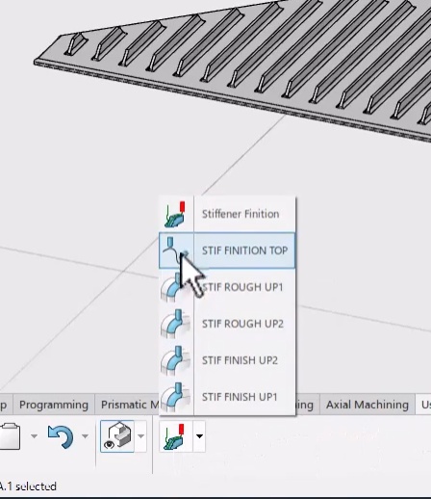Select STIF FINISH UP1 operation
This screenshot has height=499, width=431.
coord(227,397)
